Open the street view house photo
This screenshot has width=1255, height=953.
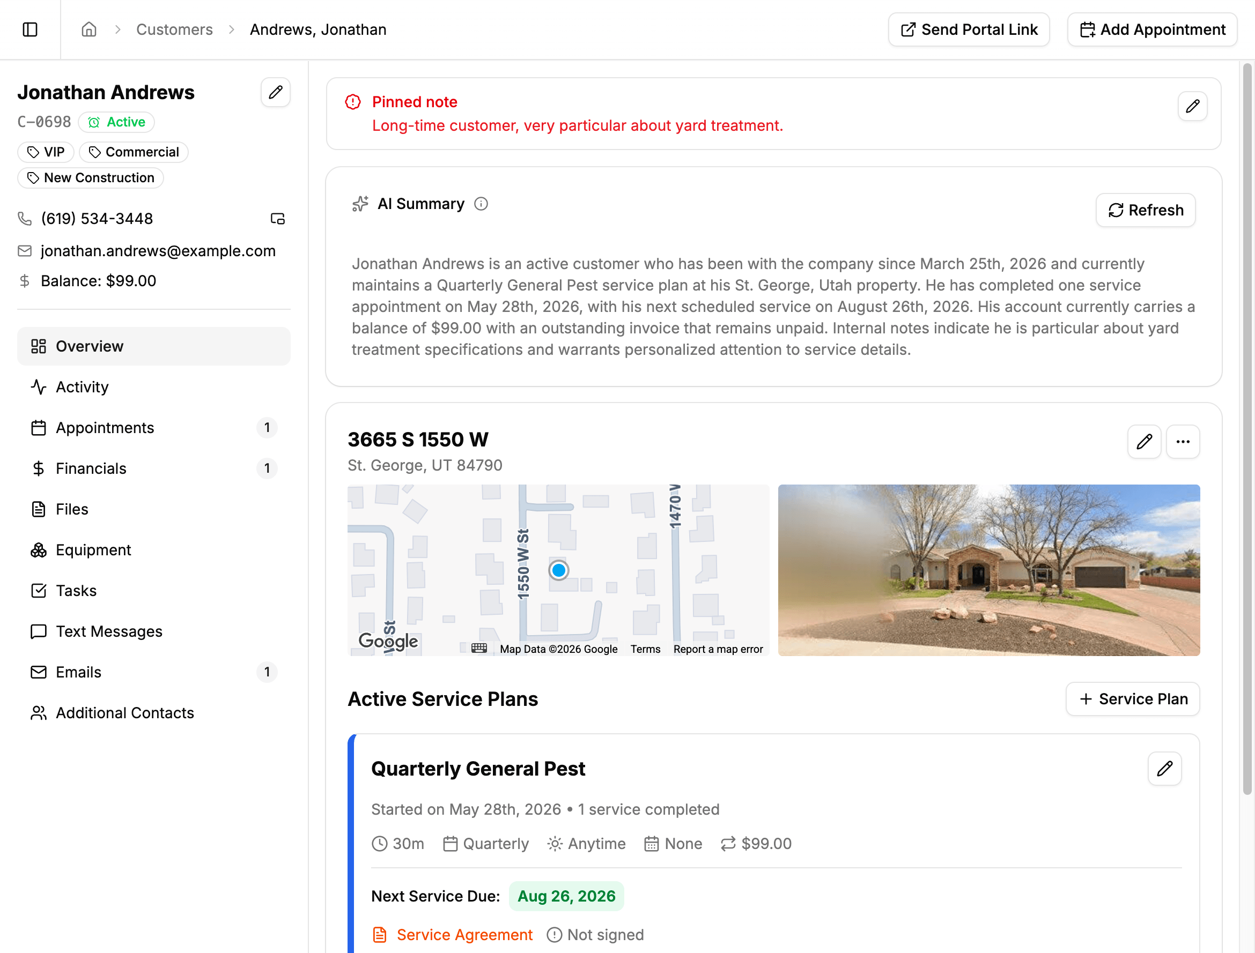pos(989,570)
